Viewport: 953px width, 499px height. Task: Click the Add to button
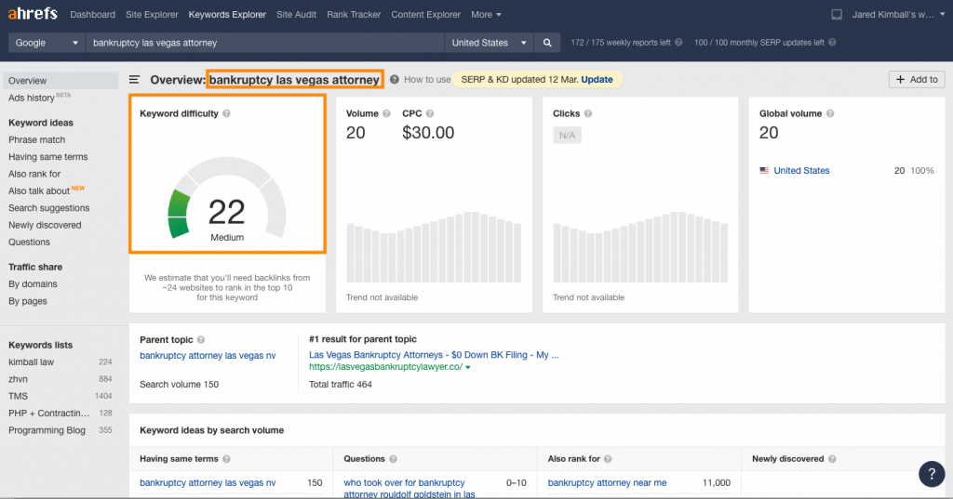pos(917,80)
